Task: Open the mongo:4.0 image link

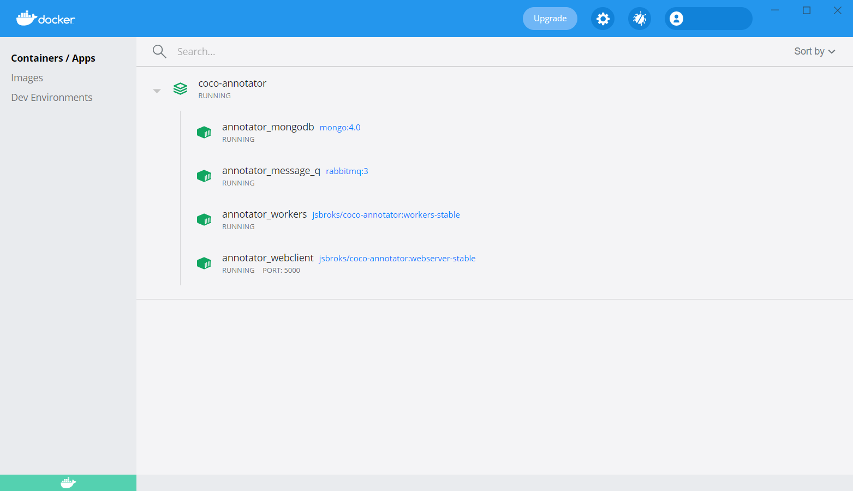Action: (340, 128)
